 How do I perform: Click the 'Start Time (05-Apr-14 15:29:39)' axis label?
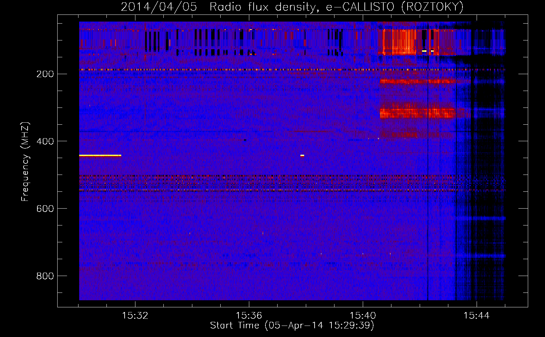pos(292,326)
